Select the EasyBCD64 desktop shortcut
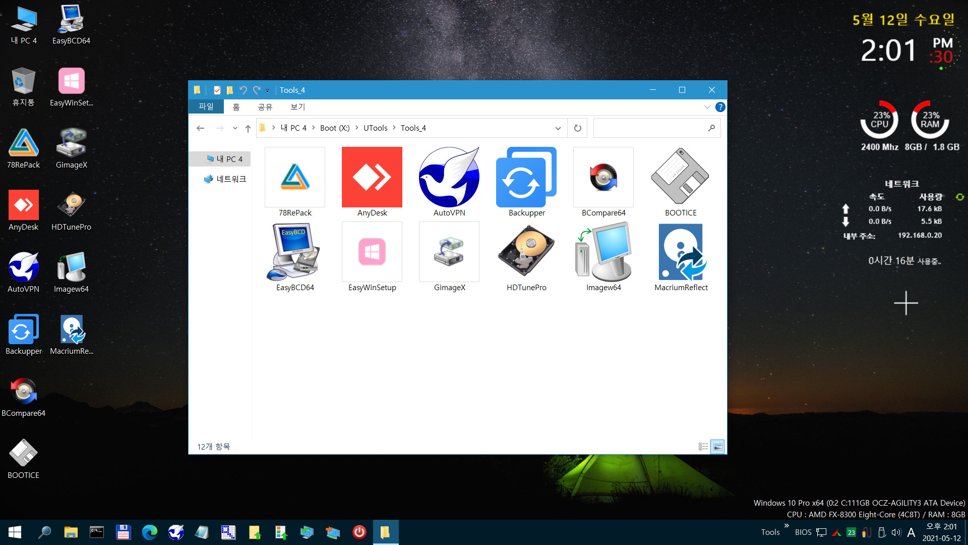This screenshot has height=545, width=968. [71, 25]
